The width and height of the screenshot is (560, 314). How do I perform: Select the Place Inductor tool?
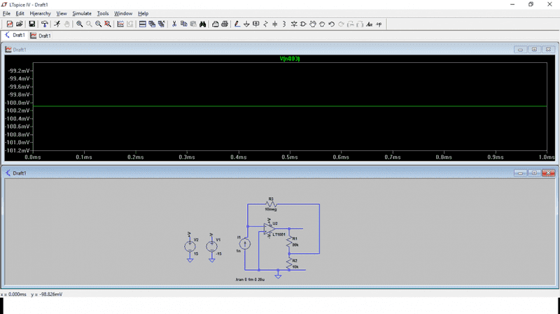pos(284,24)
